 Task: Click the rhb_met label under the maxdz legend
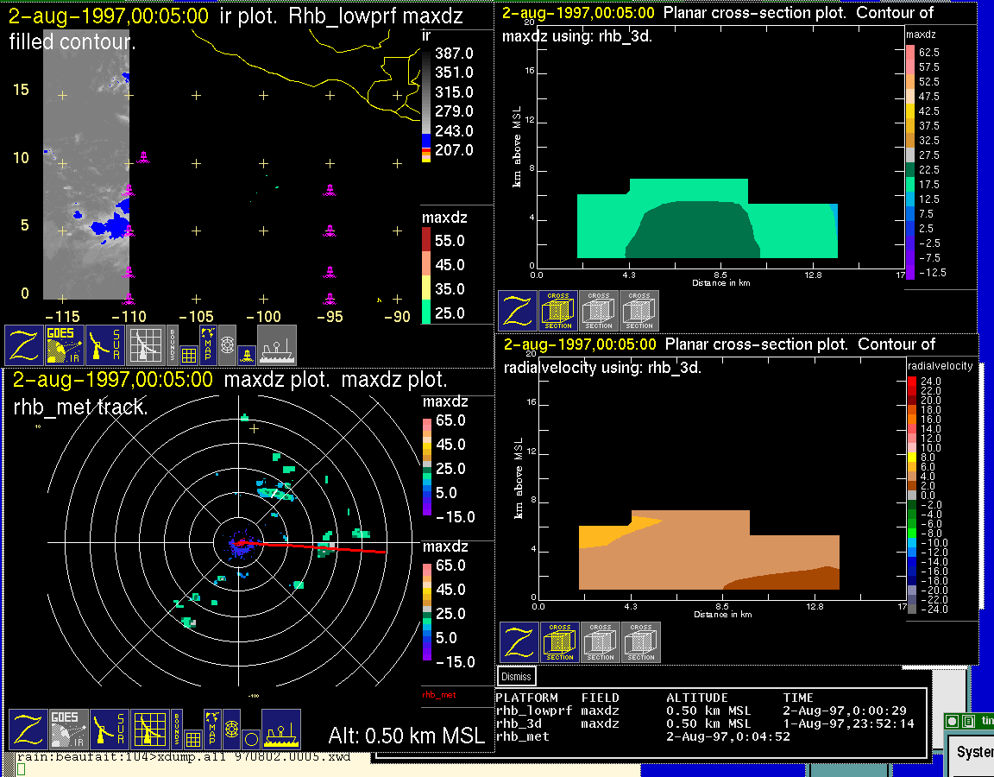tap(438, 694)
